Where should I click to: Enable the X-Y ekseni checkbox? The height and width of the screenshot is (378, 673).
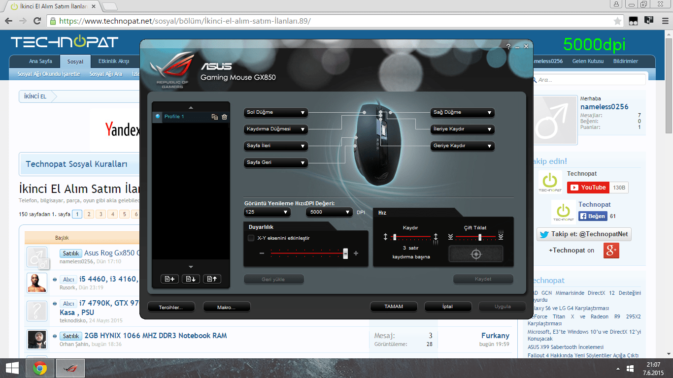pos(251,238)
